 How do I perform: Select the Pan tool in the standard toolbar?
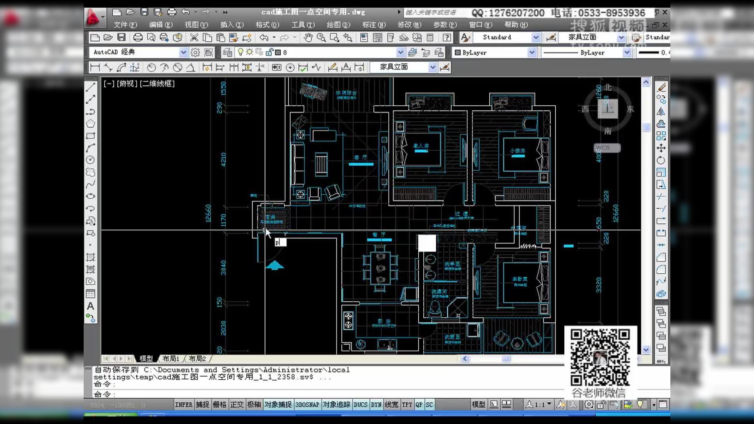coord(309,38)
